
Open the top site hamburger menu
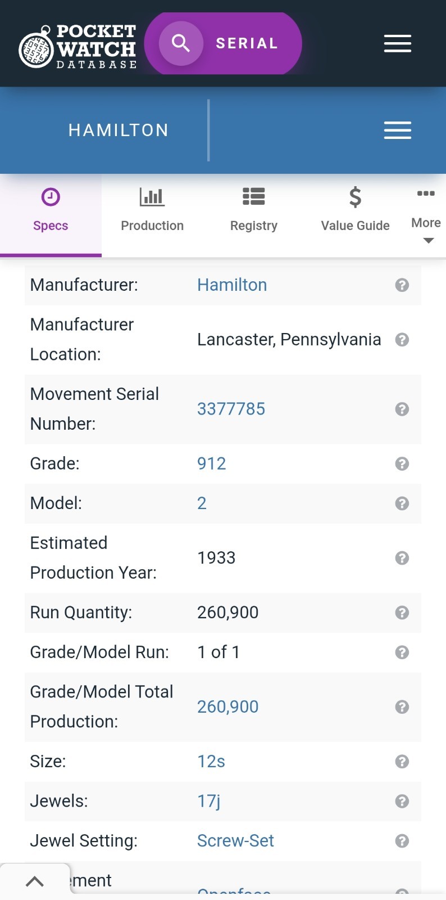tap(397, 43)
